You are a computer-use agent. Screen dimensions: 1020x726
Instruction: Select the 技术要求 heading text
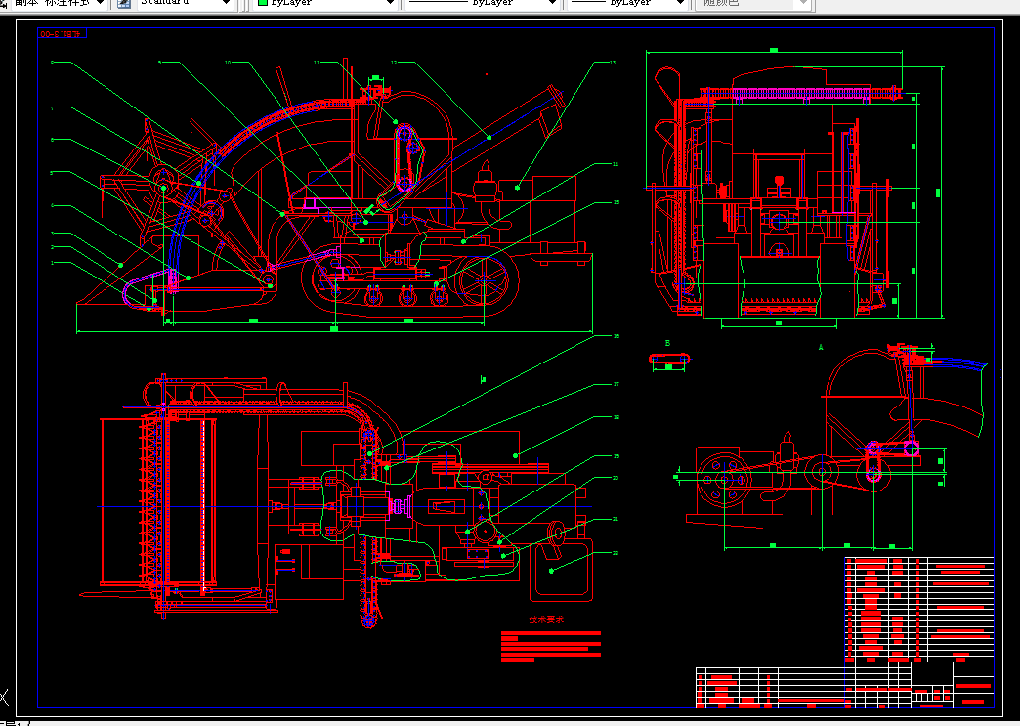[x=546, y=619]
